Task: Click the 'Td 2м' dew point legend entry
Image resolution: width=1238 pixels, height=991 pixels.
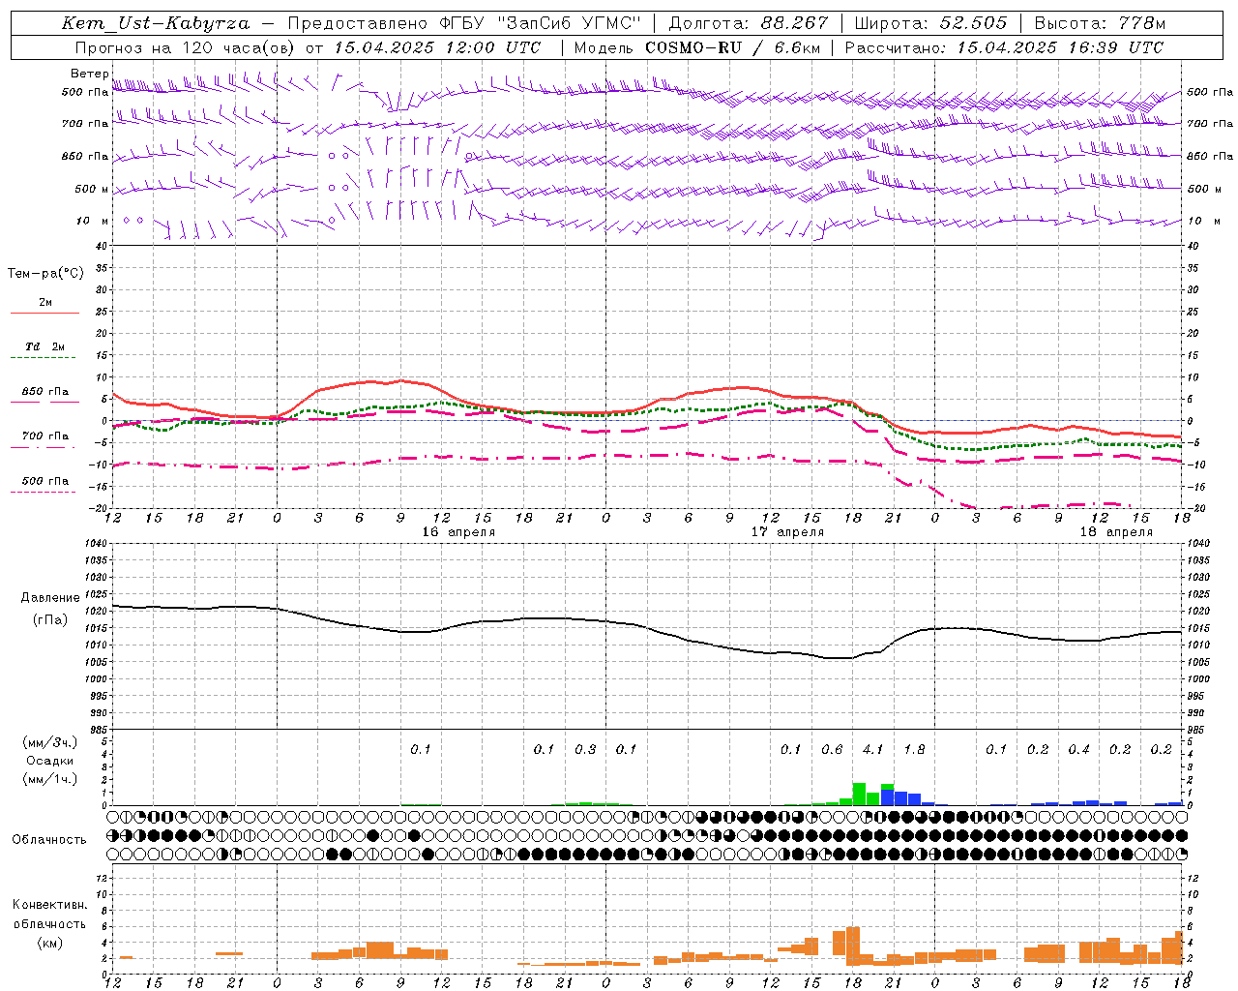Action: [45, 346]
